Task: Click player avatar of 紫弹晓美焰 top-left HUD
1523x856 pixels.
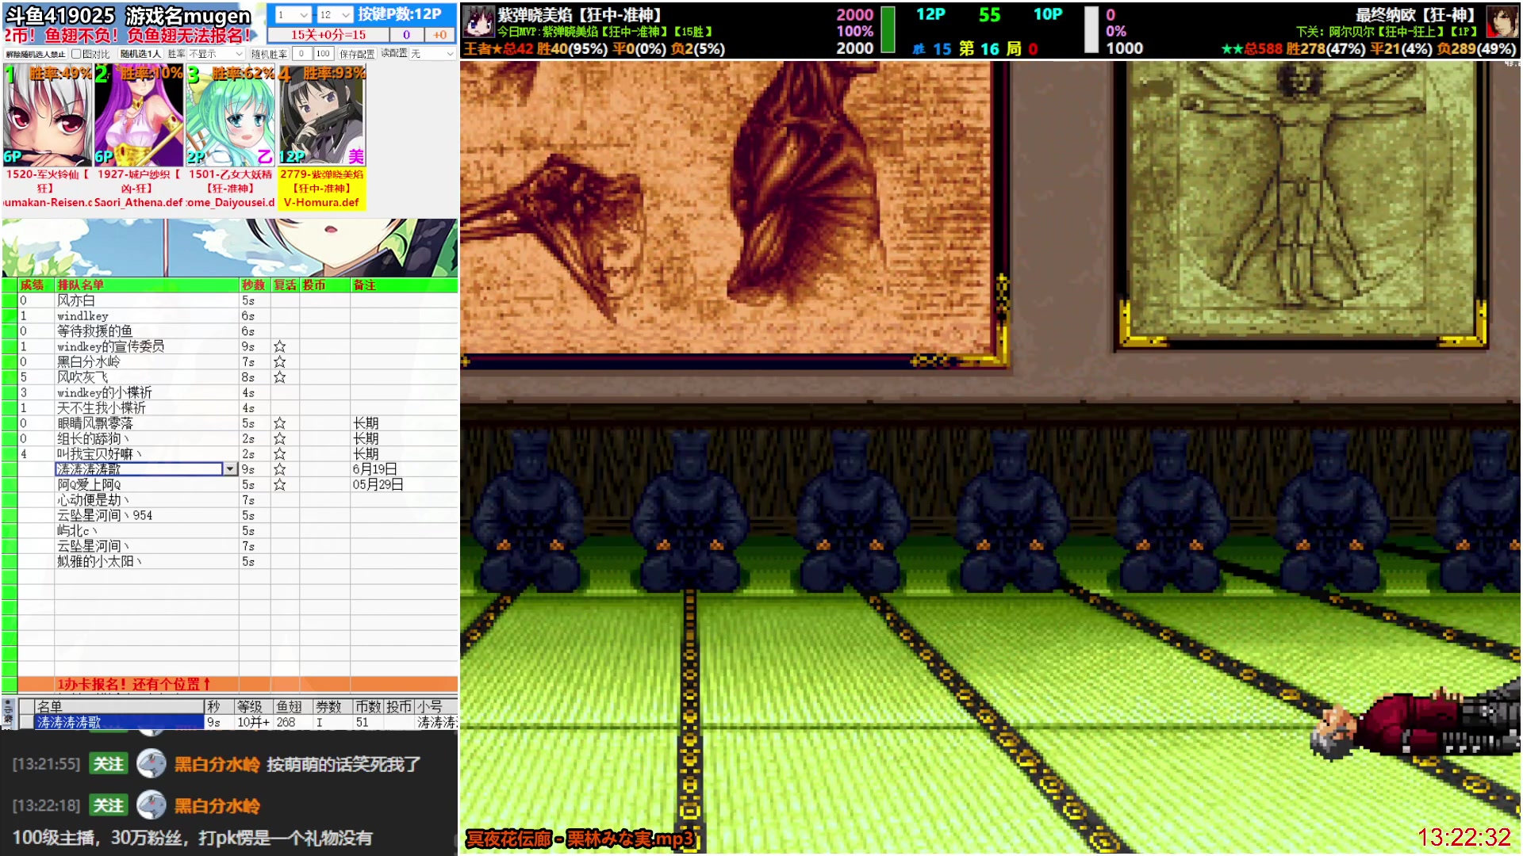Action: [478, 22]
